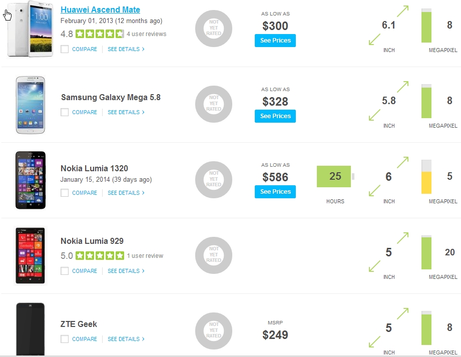The width and height of the screenshot is (461, 357).
Task: Tick the Samsung Galaxy Mega 5.8 compare checkbox
Action: point(65,112)
